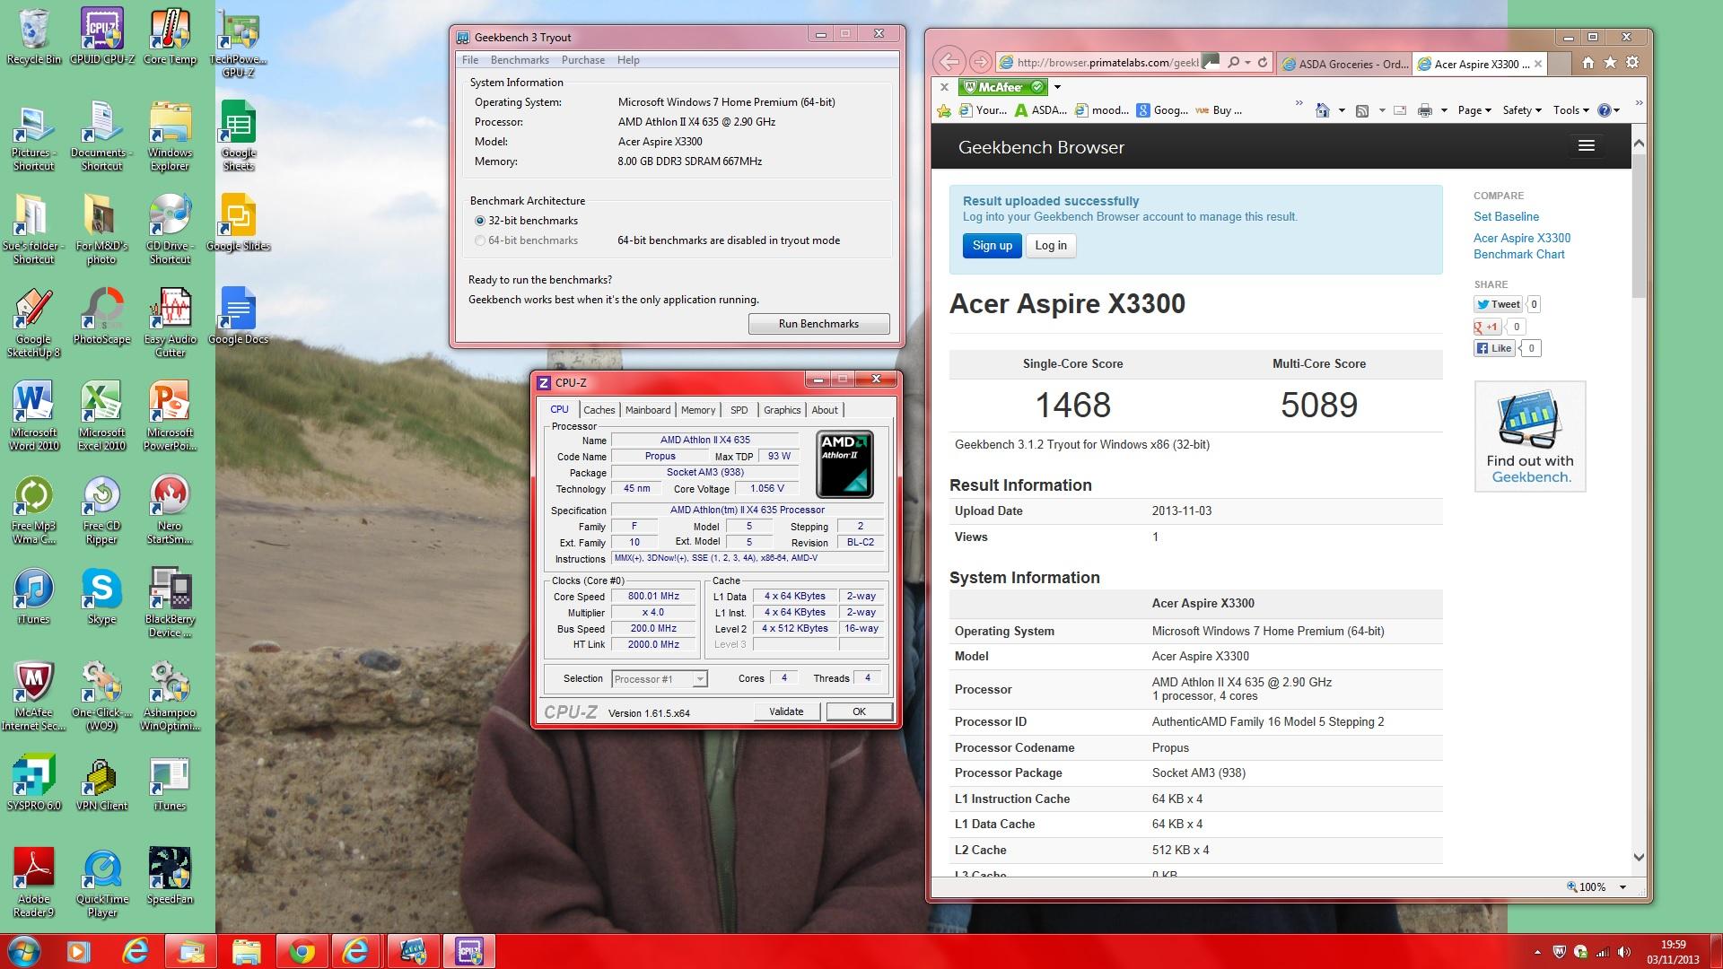Open Acer Aspire X3300 Benchmark Chart link
The image size is (1723, 969).
click(x=1522, y=246)
